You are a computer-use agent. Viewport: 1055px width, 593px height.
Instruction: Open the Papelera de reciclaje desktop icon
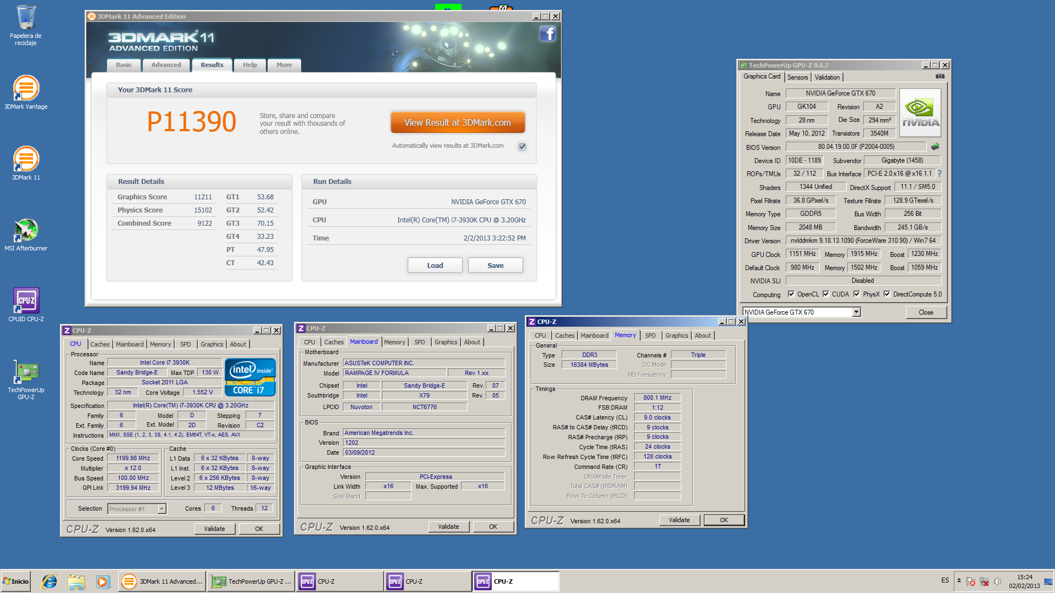click(26, 25)
